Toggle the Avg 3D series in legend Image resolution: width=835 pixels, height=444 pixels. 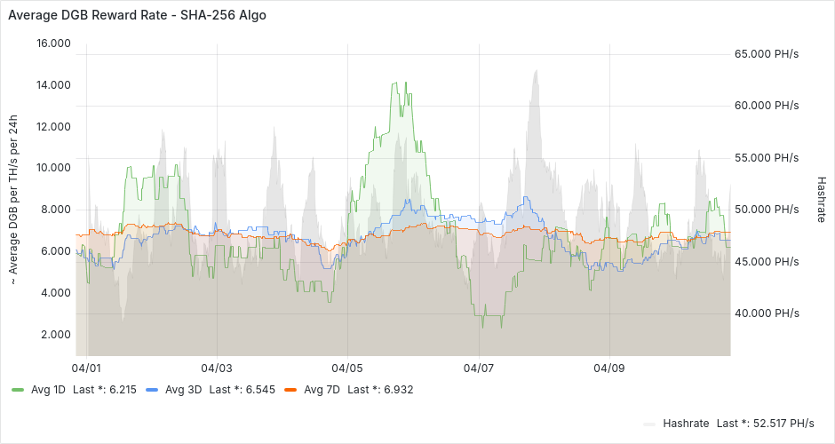point(183,390)
